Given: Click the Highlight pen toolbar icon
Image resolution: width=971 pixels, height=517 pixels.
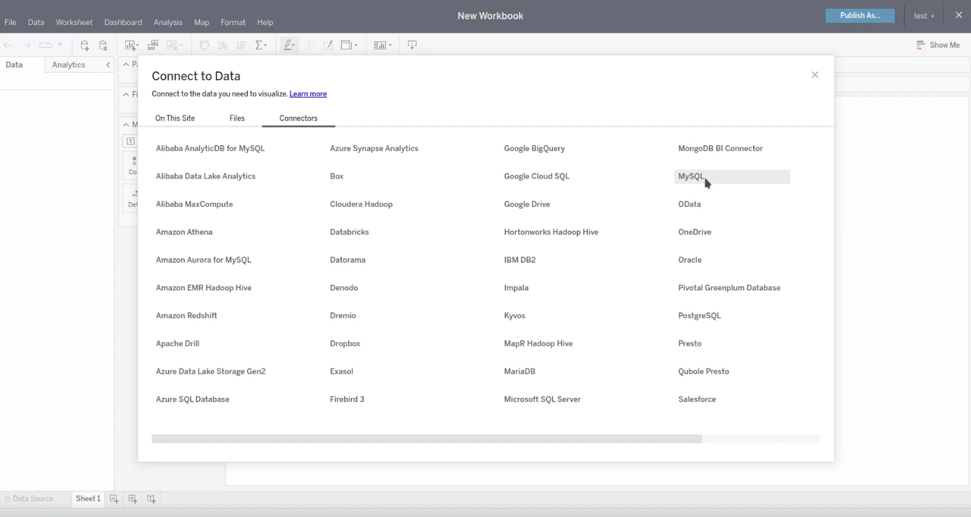Looking at the screenshot, I should (x=290, y=45).
